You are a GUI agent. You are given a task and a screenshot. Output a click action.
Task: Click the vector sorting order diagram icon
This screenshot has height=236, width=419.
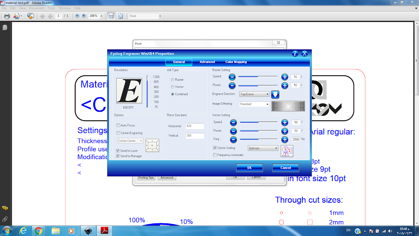[x=287, y=151]
